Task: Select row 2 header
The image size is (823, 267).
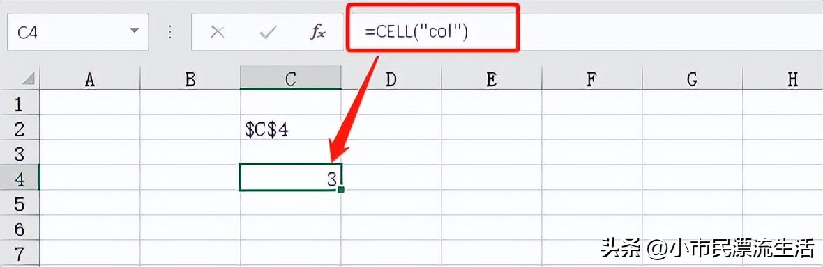Action: coord(20,127)
